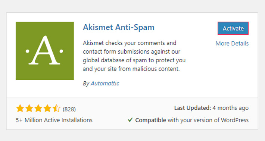Click the "By" author label
Viewport: 265px width, 141px height.
coord(86,84)
